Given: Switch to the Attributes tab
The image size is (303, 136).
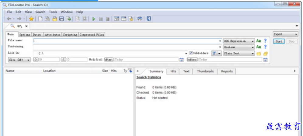Looking at the screenshot, I should click(53, 35).
